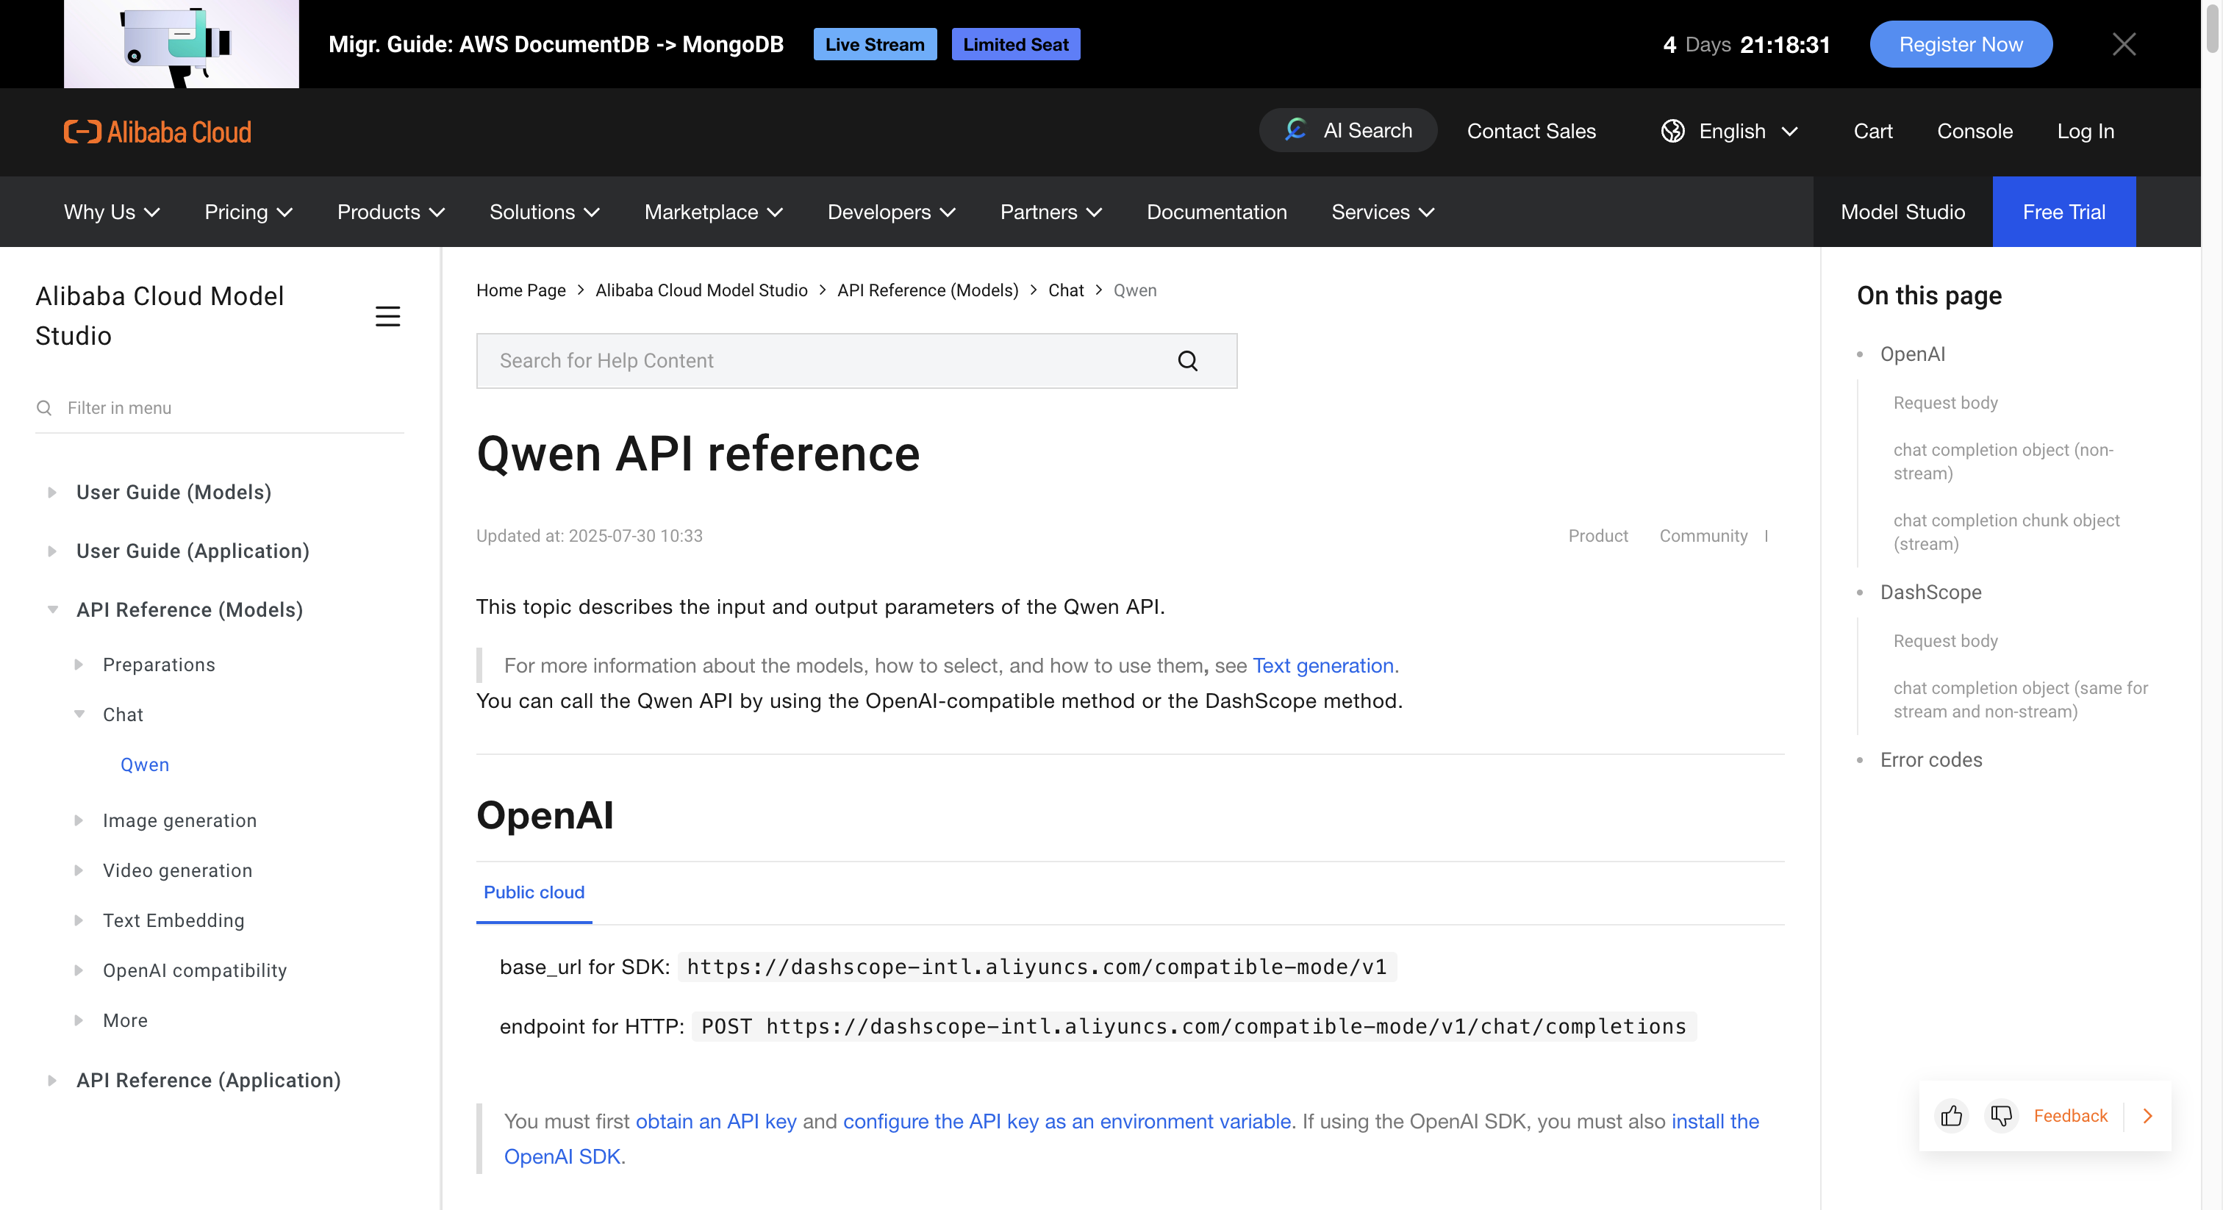Click the webinar thumbnail image in banner

pos(182,44)
